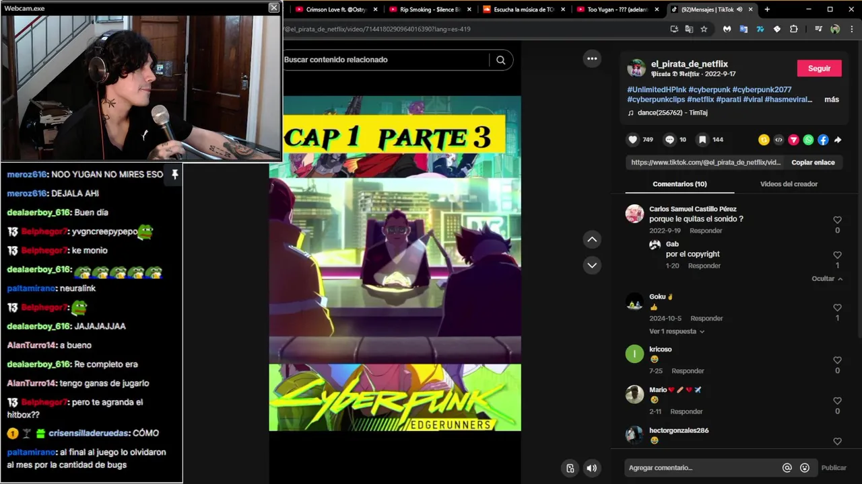Focus the Agregar comentario field

click(700, 468)
